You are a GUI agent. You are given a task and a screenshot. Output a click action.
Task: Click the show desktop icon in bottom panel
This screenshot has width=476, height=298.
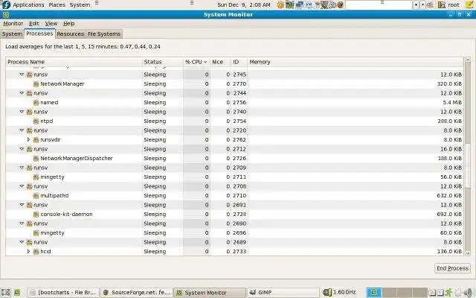[x=5, y=293]
